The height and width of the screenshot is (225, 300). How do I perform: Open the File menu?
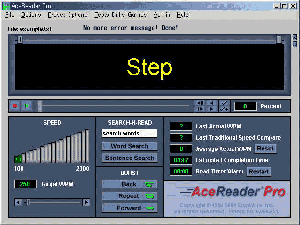tap(10, 15)
